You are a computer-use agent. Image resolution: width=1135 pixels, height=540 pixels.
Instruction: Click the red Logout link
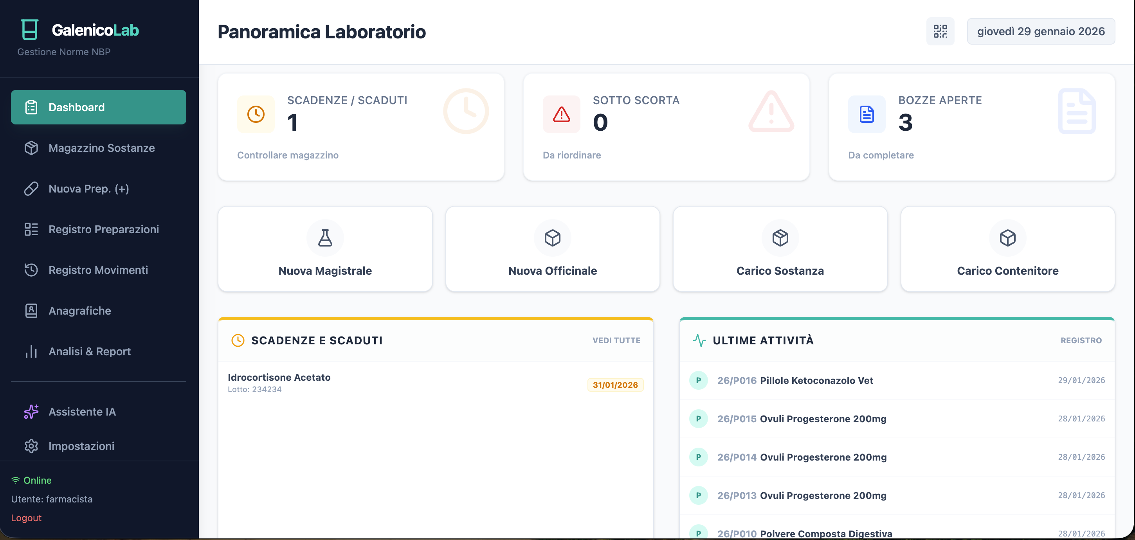click(26, 518)
